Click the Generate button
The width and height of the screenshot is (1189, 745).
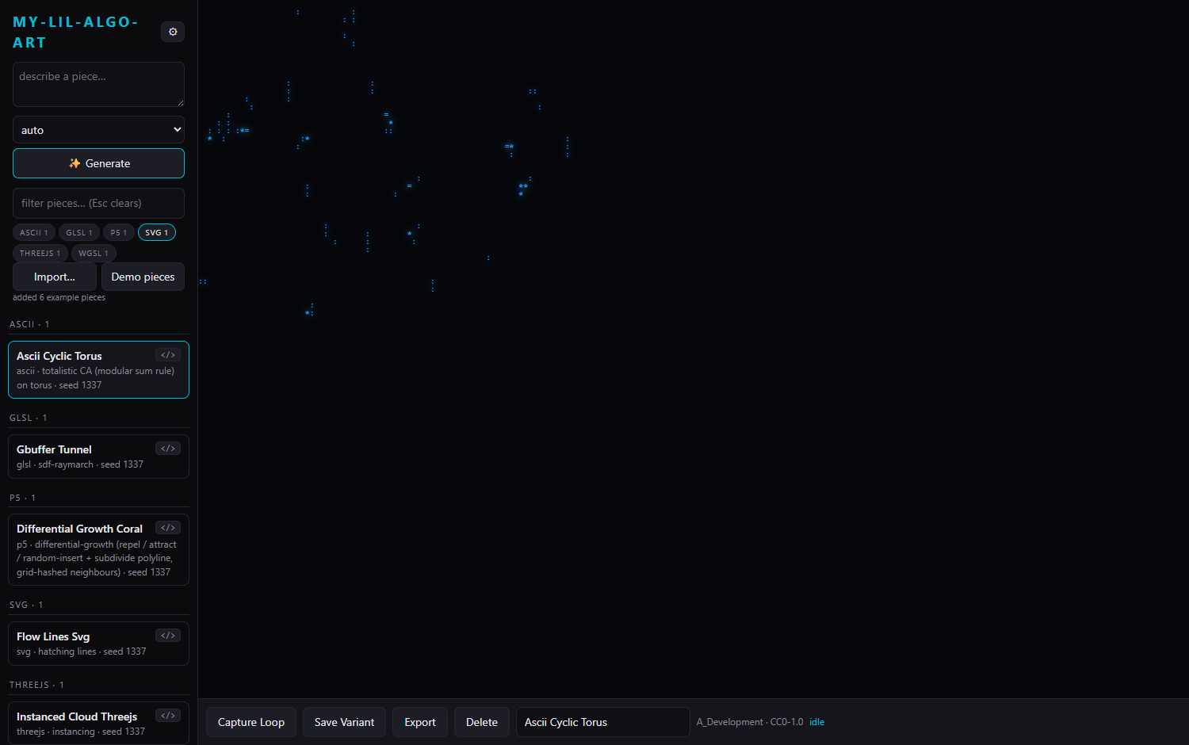click(98, 163)
